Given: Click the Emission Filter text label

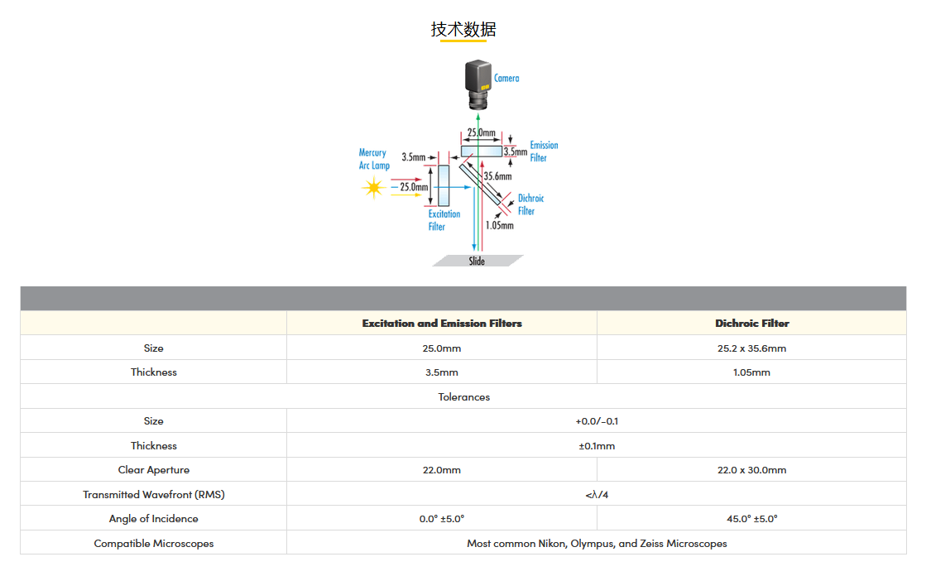Looking at the screenshot, I should [544, 151].
